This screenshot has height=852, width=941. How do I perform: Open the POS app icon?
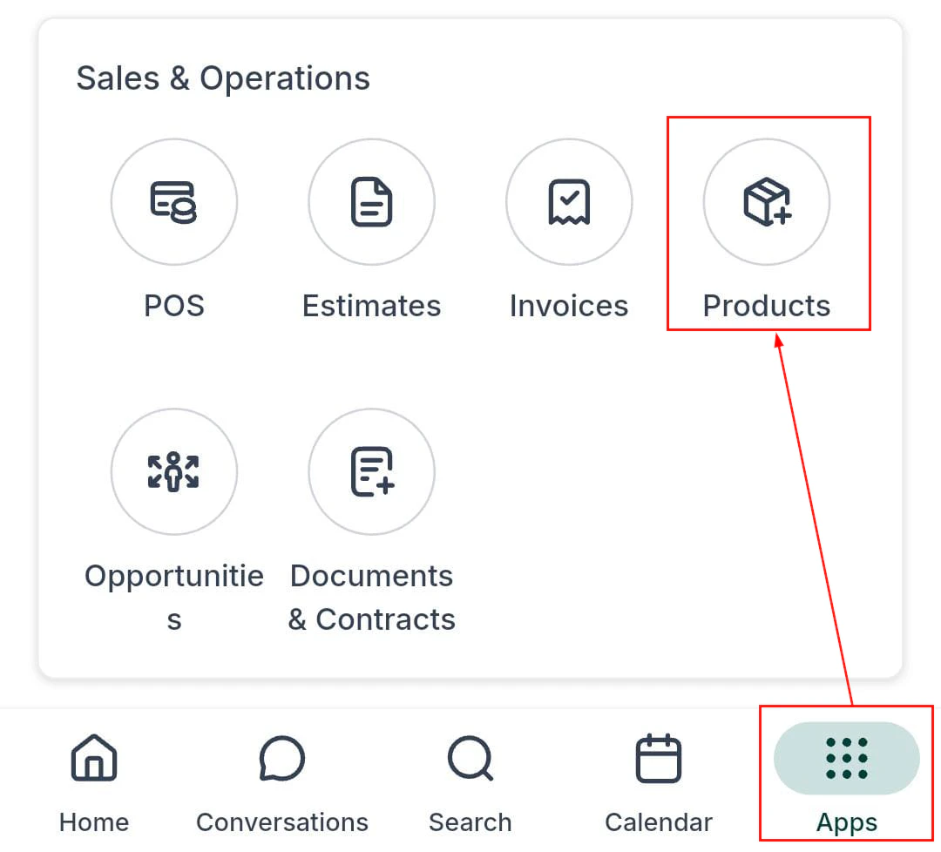(x=174, y=201)
